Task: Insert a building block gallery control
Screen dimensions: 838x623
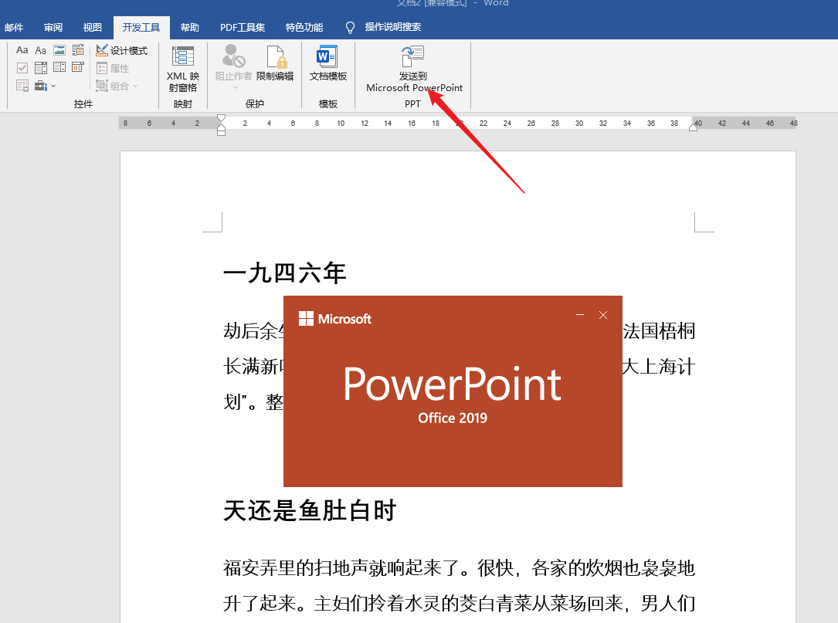Action: pyautogui.click(x=78, y=50)
